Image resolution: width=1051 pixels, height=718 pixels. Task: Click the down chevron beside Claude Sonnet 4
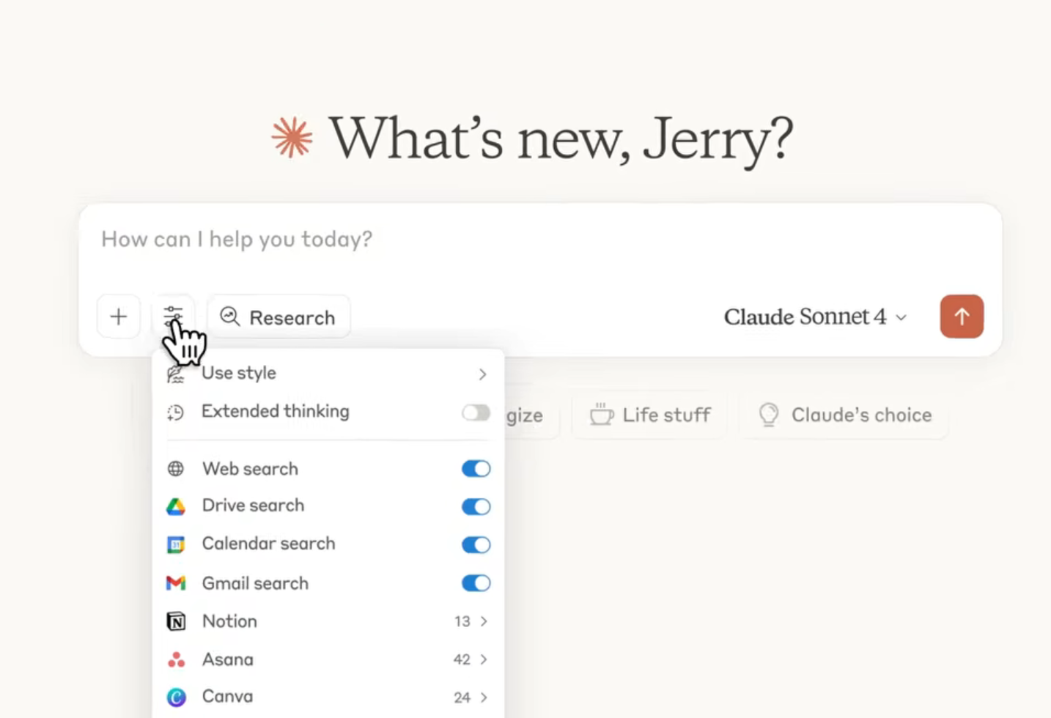pos(901,318)
